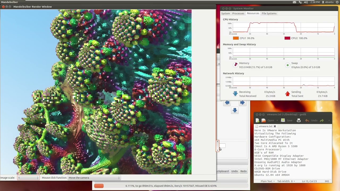Click the Redo button in Mandelbulber

[243, 171]
